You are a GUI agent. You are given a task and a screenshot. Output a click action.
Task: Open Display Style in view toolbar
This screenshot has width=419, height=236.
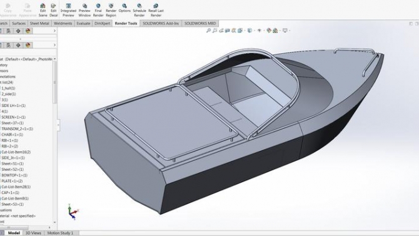point(250,31)
